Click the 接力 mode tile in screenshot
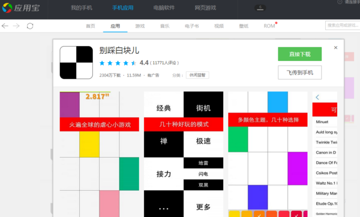 click(164, 174)
